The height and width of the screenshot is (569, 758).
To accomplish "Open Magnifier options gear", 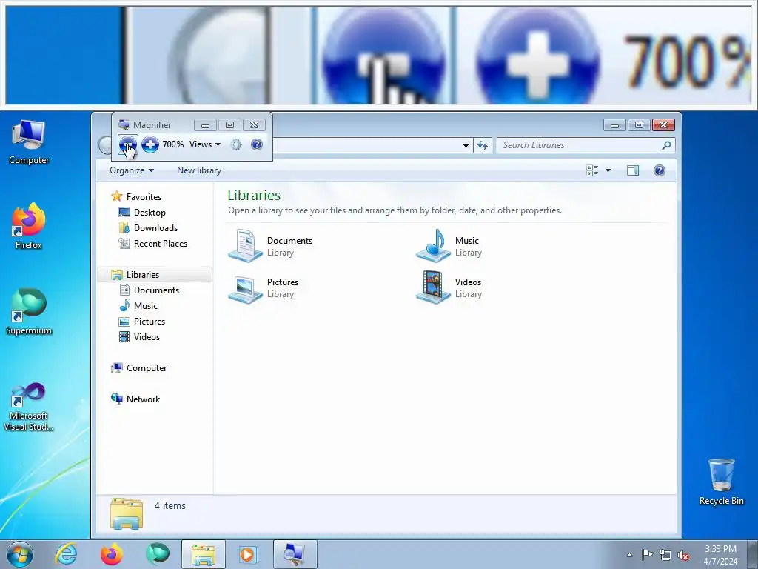I will [236, 144].
